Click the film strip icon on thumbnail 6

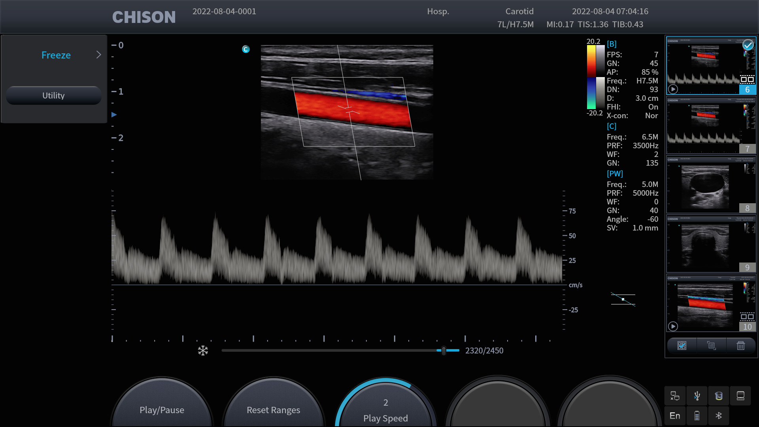coord(747,79)
